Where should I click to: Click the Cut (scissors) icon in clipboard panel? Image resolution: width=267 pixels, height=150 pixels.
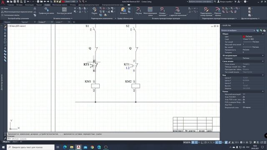(x=129, y=8)
